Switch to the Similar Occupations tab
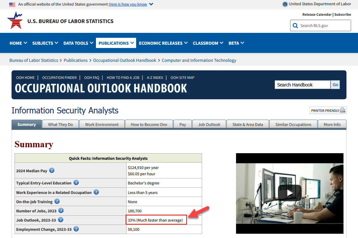358x238 pixels. click(293, 125)
